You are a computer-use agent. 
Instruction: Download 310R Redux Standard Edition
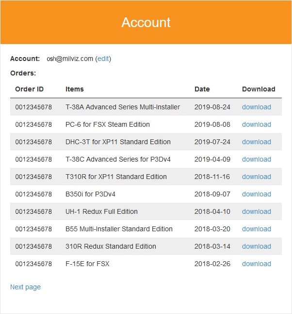pyautogui.click(x=256, y=246)
